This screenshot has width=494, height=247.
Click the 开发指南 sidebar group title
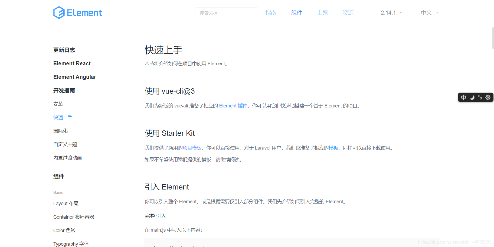[x=64, y=90]
